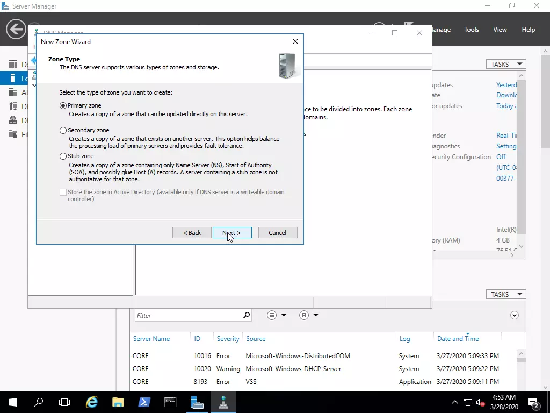Open the View menu
The image size is (550, 413).
(x=500, y=30)
